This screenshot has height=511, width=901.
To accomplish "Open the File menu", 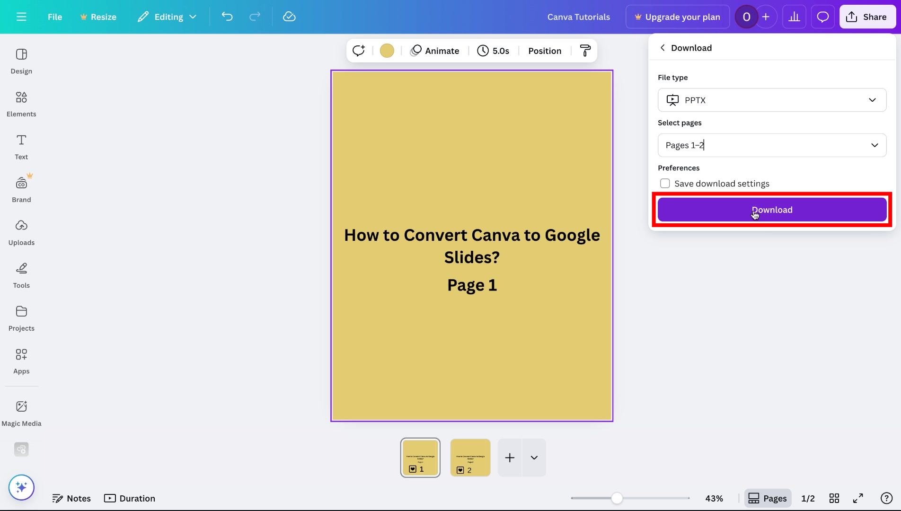I will click(x=54, y=17).
